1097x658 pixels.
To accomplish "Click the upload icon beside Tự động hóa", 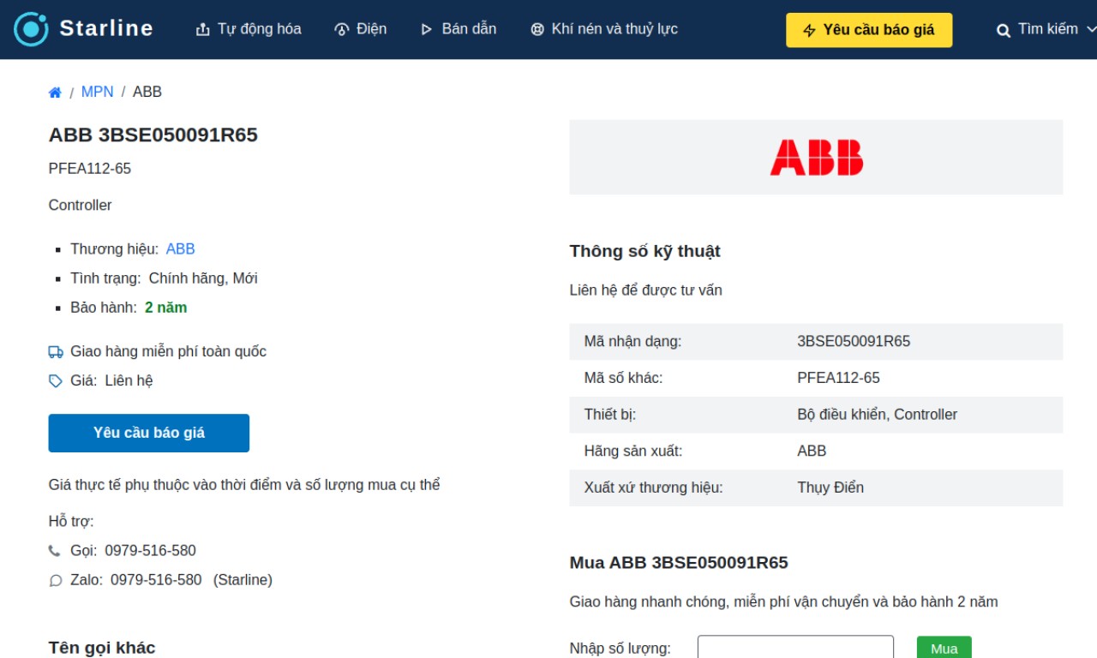I will pos(203,30).
